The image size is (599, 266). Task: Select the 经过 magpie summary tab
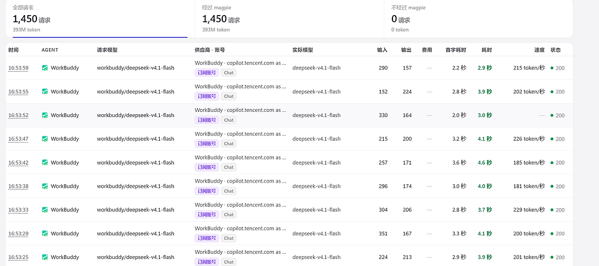click(289, 19)
